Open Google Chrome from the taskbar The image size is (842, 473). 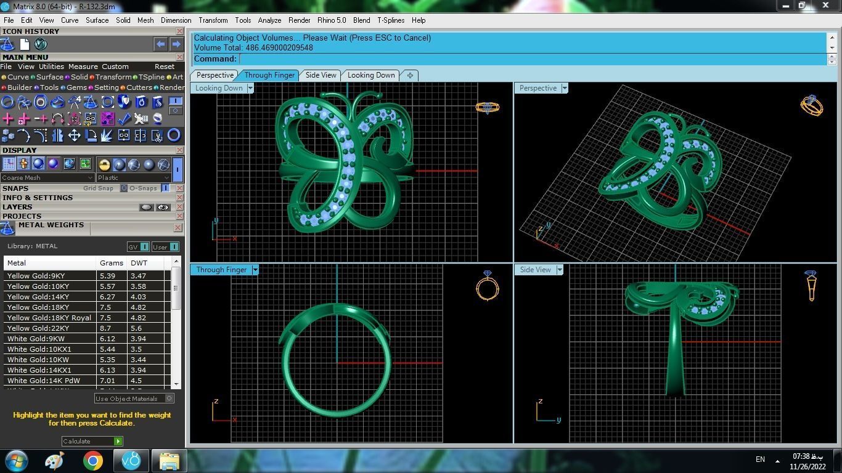click(x=93, y=461)
